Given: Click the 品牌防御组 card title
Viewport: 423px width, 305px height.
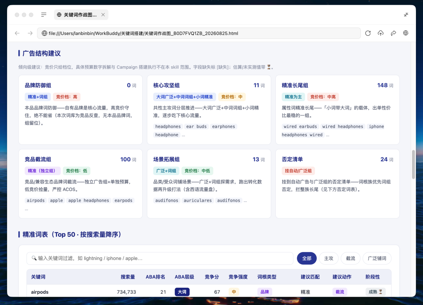Looking at the screenshot, I should pos(38,85).
